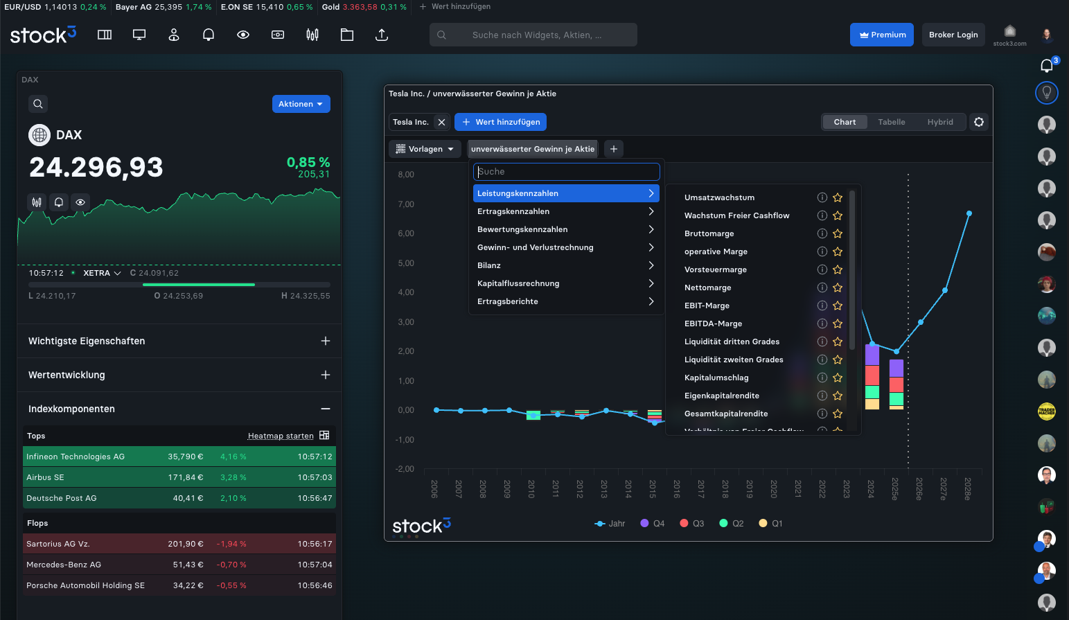1069x620 pixels.
Task: Open the candlestick chart icon in top toolbar
Action: point(312,35)
